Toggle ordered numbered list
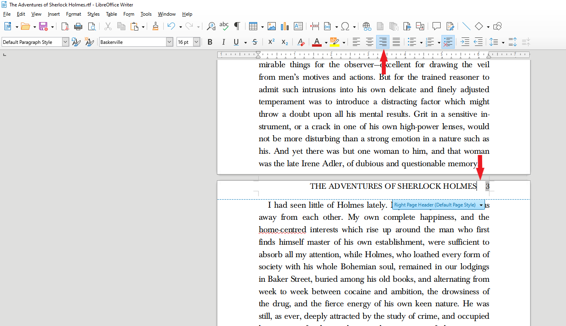Viewport: 566px width, 326px height. click(x=429, y=42)
